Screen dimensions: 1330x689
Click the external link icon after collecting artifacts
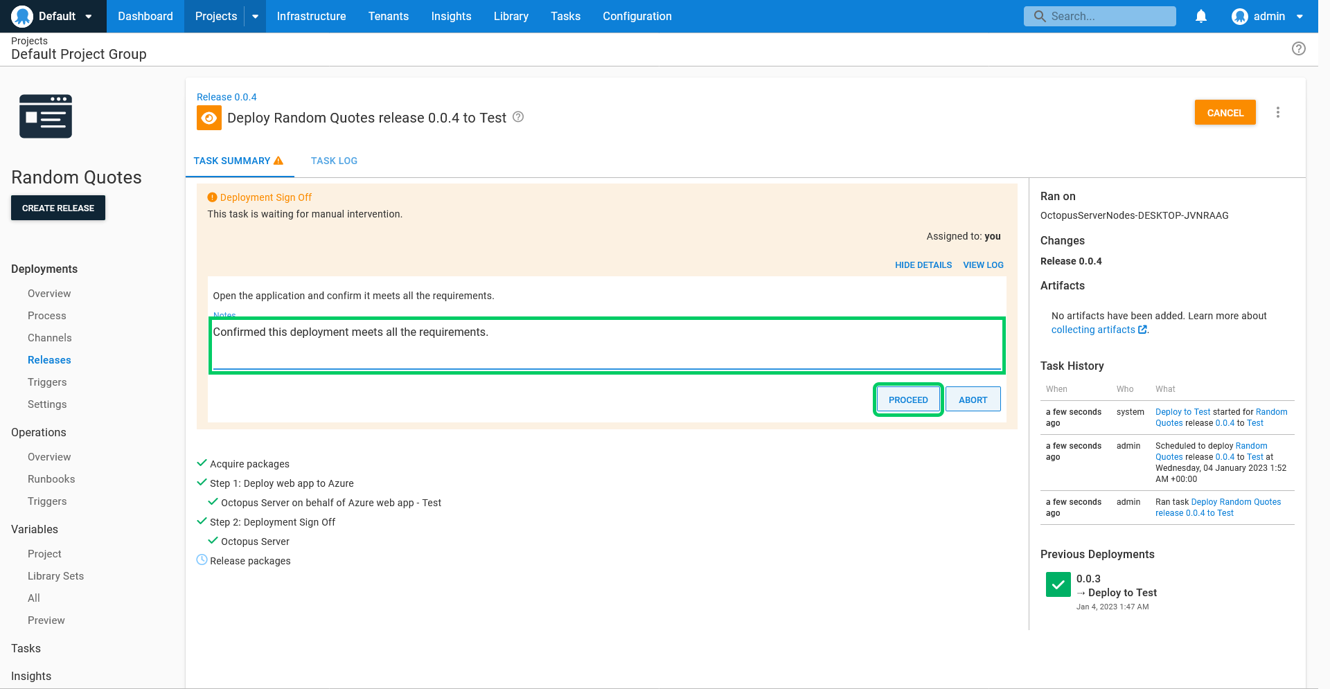(x=1142, y=330)
